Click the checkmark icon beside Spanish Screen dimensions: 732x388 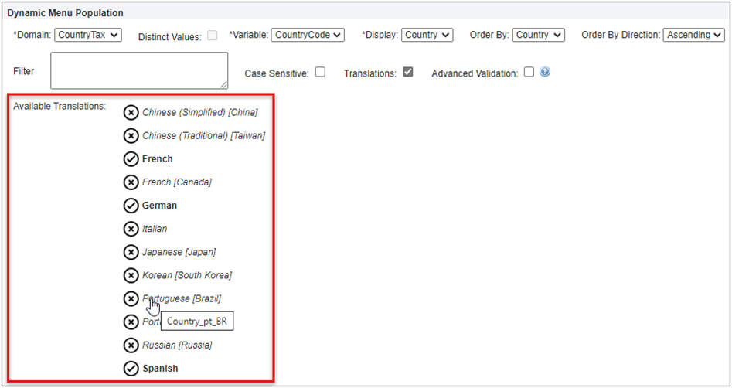pos(131,369)
